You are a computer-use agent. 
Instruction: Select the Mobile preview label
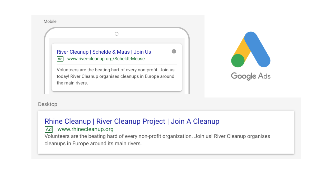tap(50, 21)
